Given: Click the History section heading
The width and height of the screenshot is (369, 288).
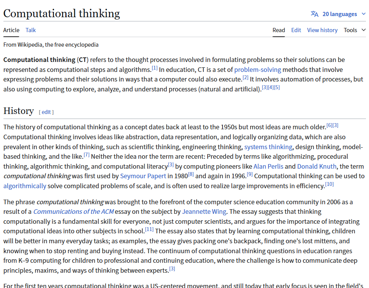Looking at the screenshot, I should [x=19, y=111].
